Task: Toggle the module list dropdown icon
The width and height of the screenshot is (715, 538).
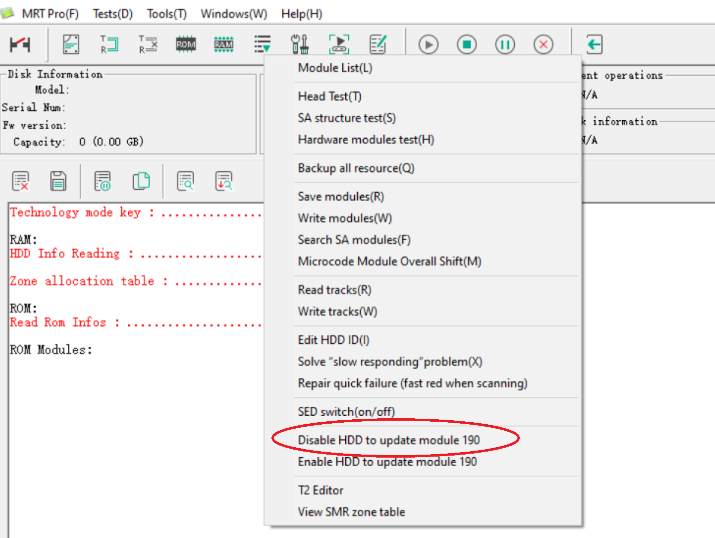Action: 262,44
